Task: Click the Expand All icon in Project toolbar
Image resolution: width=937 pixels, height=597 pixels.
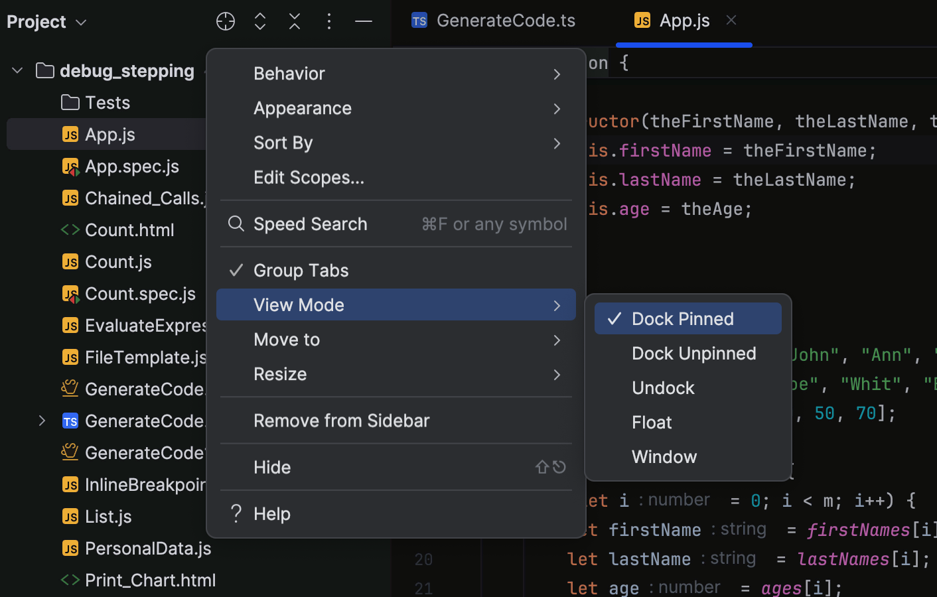Action: tap(259, 21)
